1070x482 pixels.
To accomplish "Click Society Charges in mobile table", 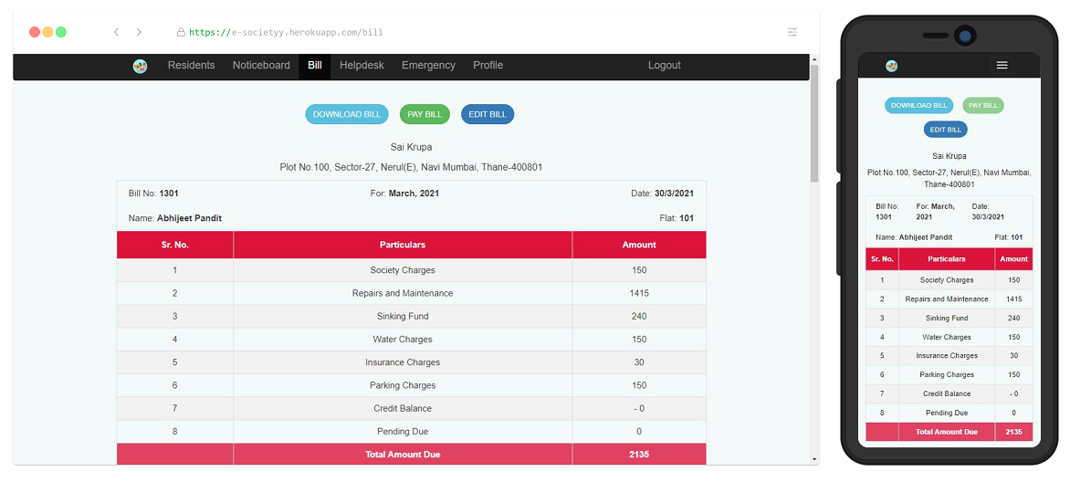I will (947, 280).
